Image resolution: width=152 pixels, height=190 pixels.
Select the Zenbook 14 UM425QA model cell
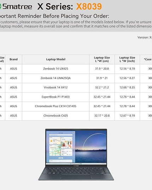pyautogui.click(x=55, y=78)
